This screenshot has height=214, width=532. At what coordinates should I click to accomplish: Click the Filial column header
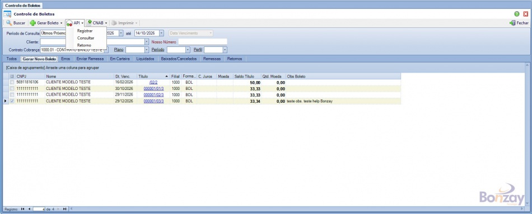pyautogui.click(x=175, y=77)
